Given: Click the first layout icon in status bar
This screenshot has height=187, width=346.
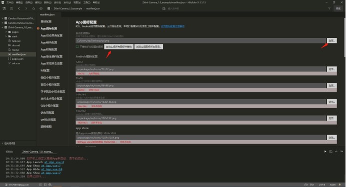Looking at the screenshot, I should (40, 185).
